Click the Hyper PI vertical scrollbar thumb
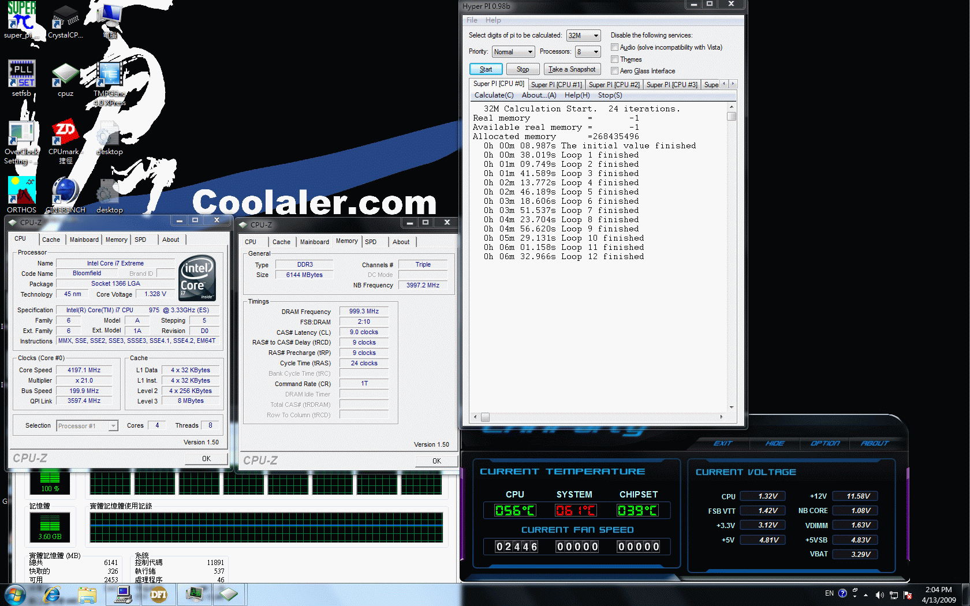Viewport: 970px width, 606px height. coord(732,117)
